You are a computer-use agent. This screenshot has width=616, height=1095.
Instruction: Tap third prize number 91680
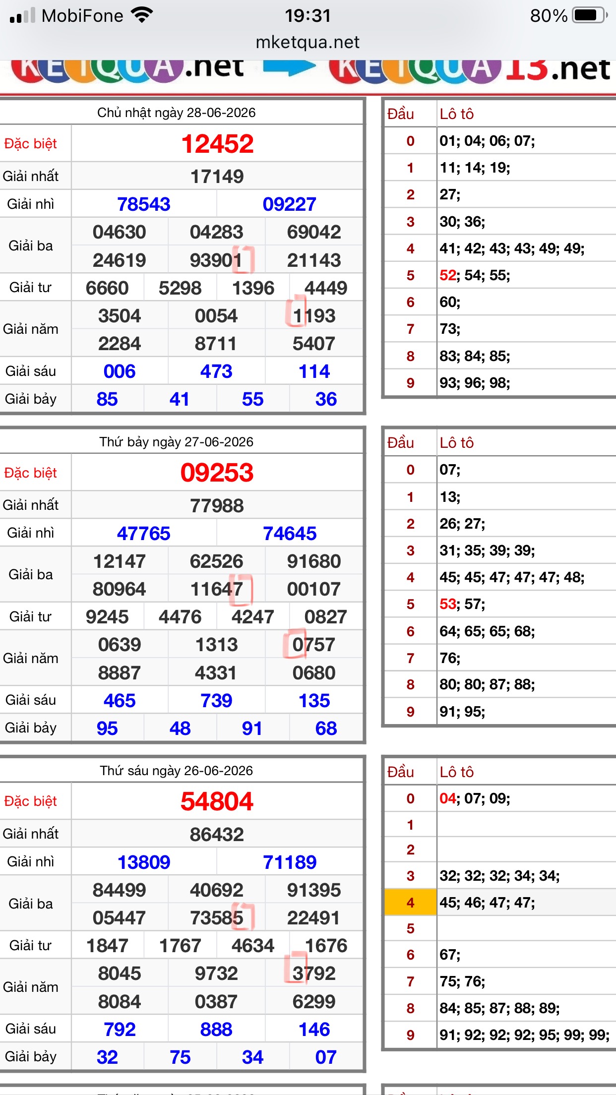tap(314, 561)
